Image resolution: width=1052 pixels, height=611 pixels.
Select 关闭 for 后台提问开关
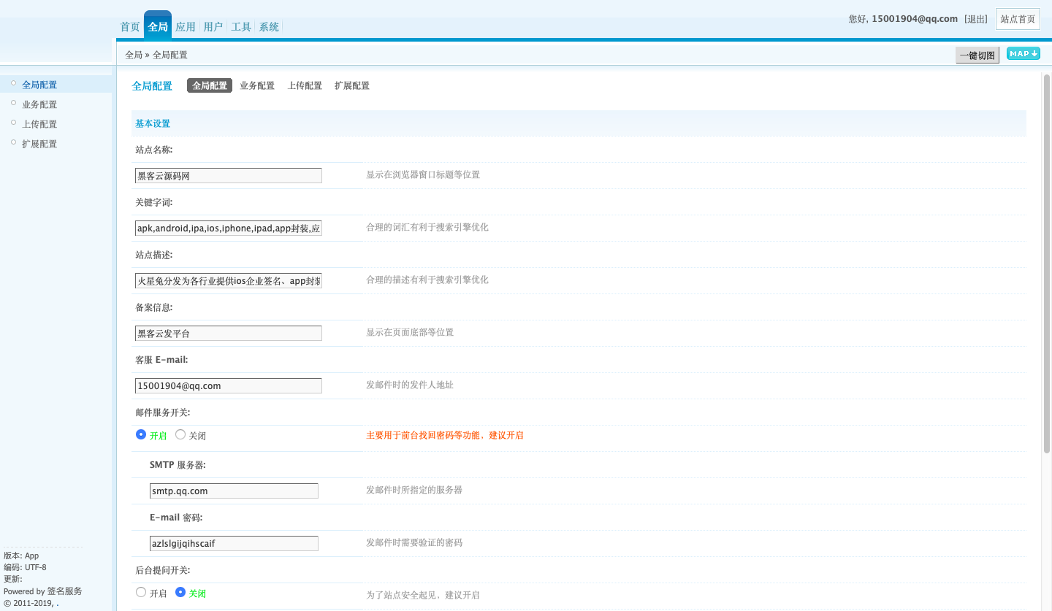[180, 592]
